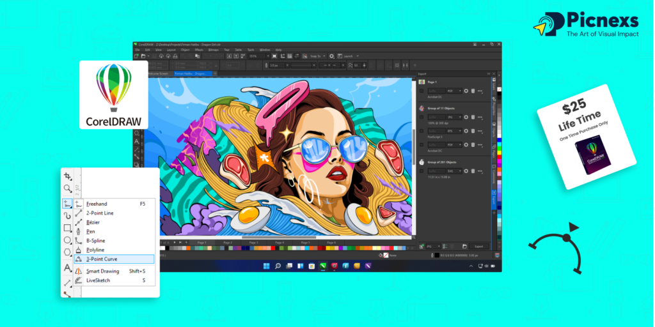Select the Crop tool in the enlarged toolbox
Viewport: 655px width, 327px height.
pyautogui.click(x=67, y=176)
